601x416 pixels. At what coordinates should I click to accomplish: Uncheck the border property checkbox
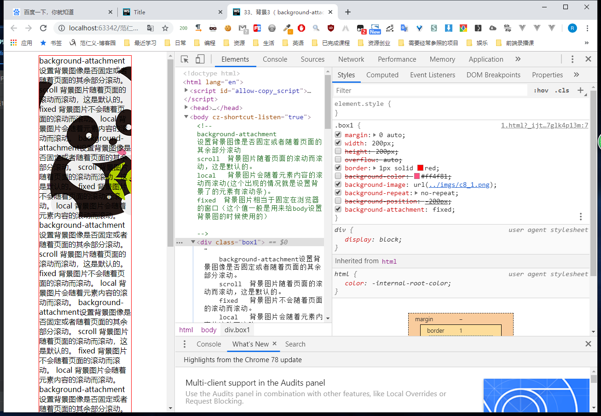pyautogui.click(x=338, y=168)
